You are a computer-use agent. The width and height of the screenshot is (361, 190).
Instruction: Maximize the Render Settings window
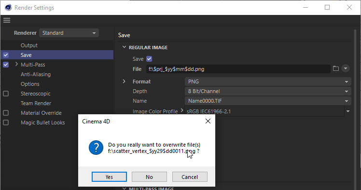coord(327,7)
